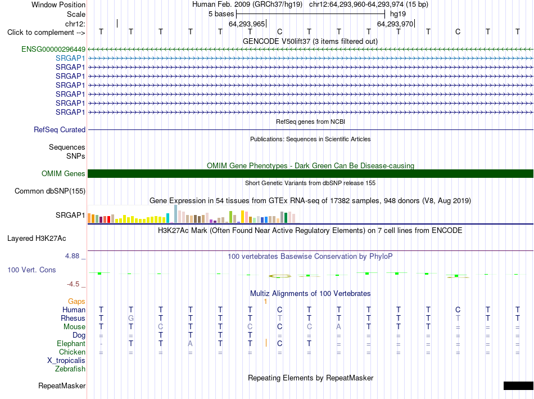Click the orange gap count '1' marker
The width and height of the screenshot is (534, 399).
[x=265, y=302]
